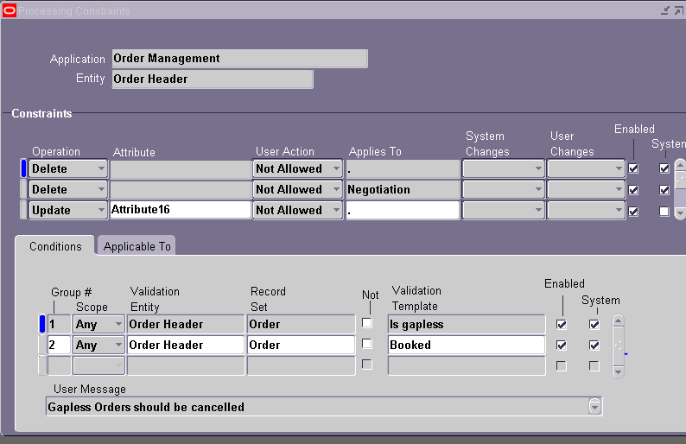686x444 pixels.
Task: Maximize the Processing Constraints window
Action: (679, 10)
